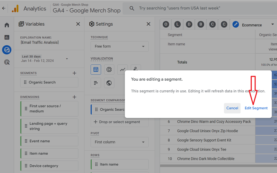
Task: Select the Line chart visualization icon
Action: coord(122,70)
